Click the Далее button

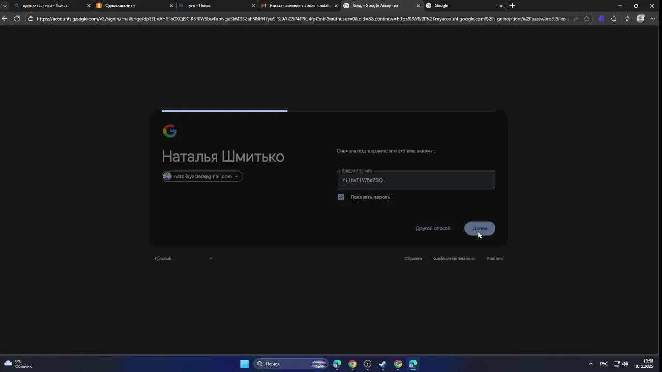[480, 228]
